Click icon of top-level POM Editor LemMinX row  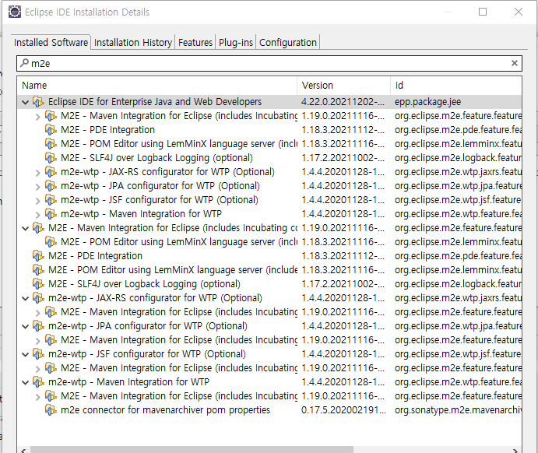(38, 270)
